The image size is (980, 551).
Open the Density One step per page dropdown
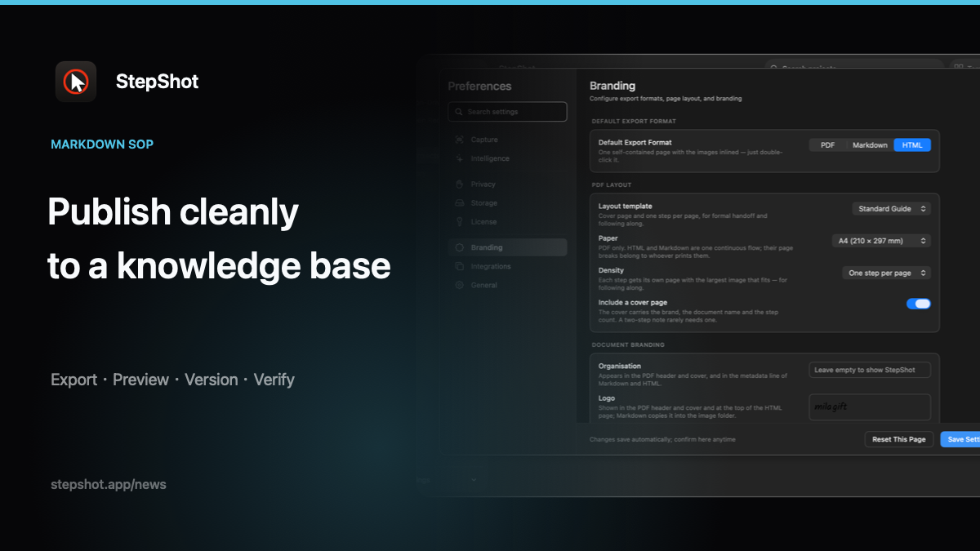click(x=886, y=273)
